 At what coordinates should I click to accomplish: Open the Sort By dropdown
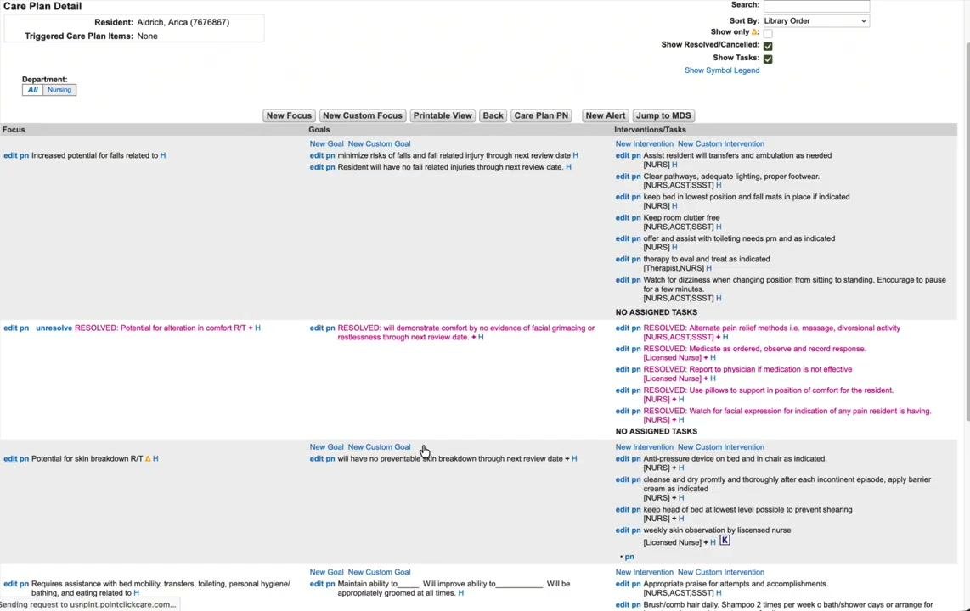coord(816,21)
